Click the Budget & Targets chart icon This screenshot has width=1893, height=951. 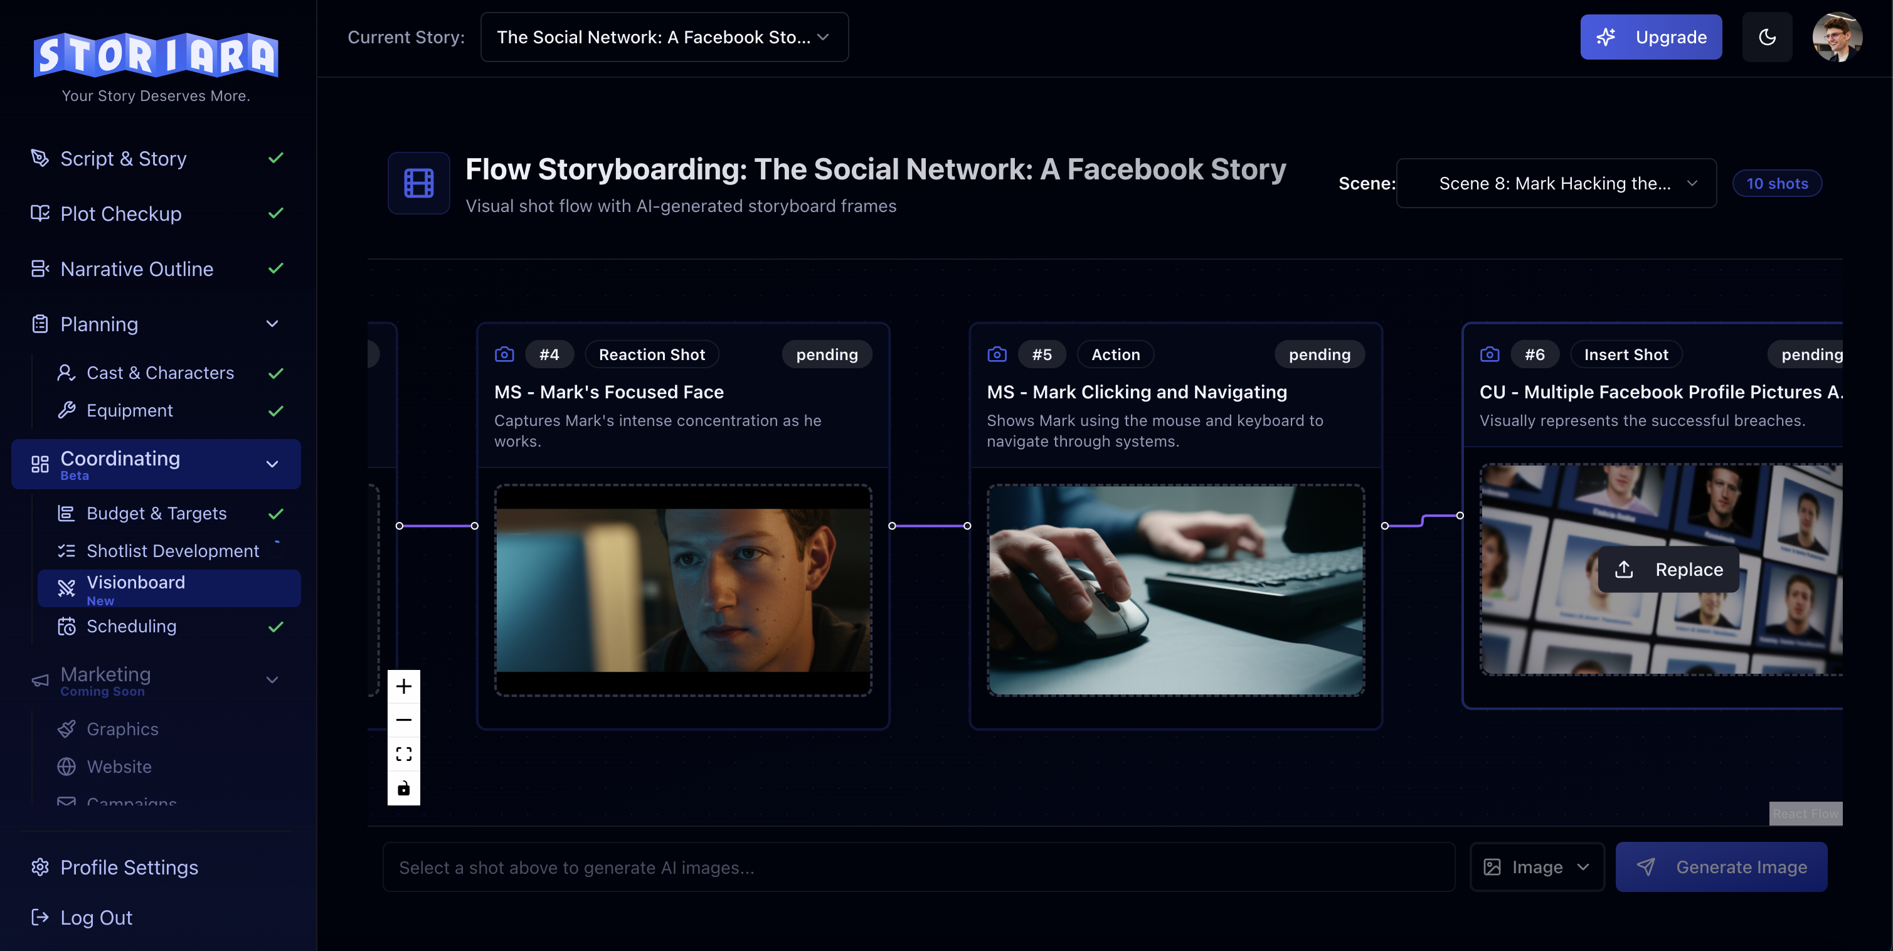tap(66, 513)
